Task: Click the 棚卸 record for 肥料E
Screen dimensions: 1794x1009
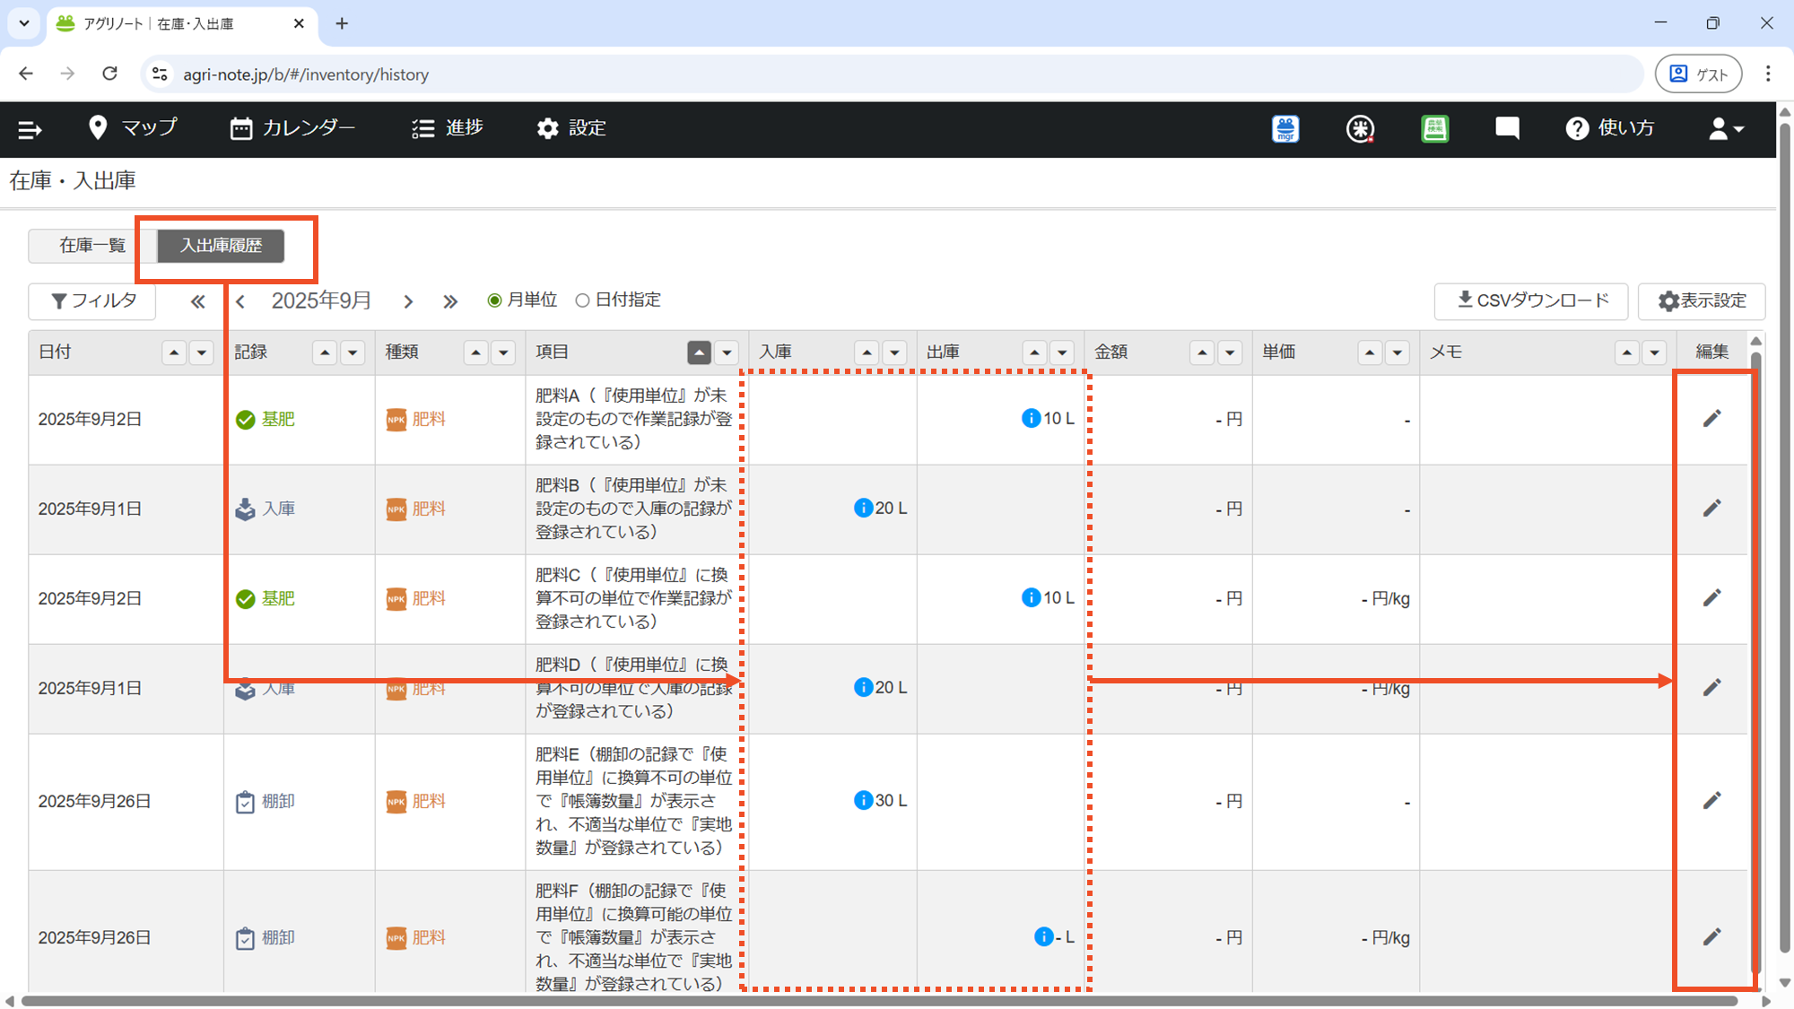Action: pyautogui.click(x=265, y=801)
